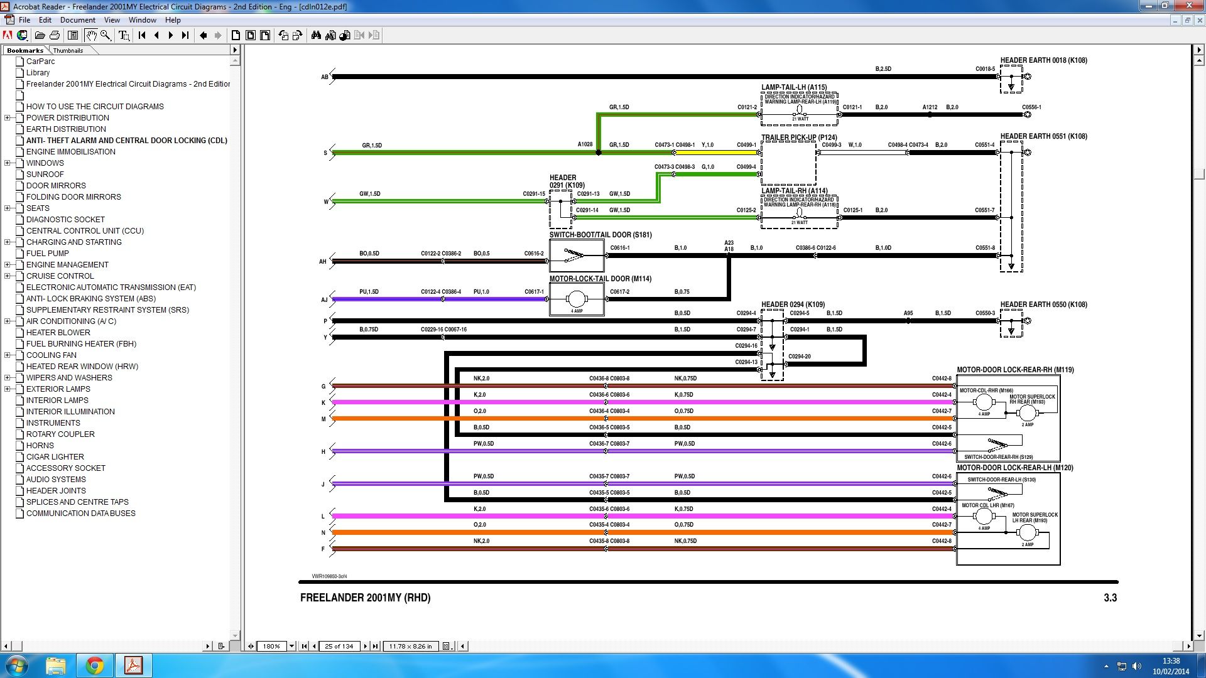Expand the POWER DISTRIBUTION bookmark
Image resolution: width=1206 pixels, height=678 pixels.
click(x=8, y=118)
